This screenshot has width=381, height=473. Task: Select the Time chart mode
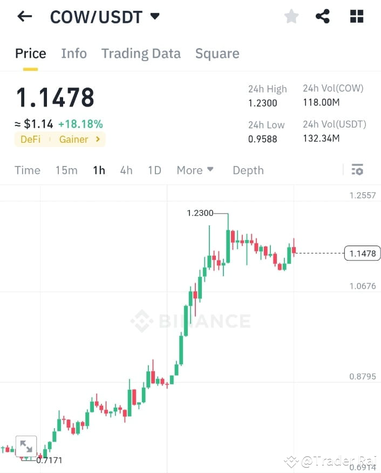[27, 170]
